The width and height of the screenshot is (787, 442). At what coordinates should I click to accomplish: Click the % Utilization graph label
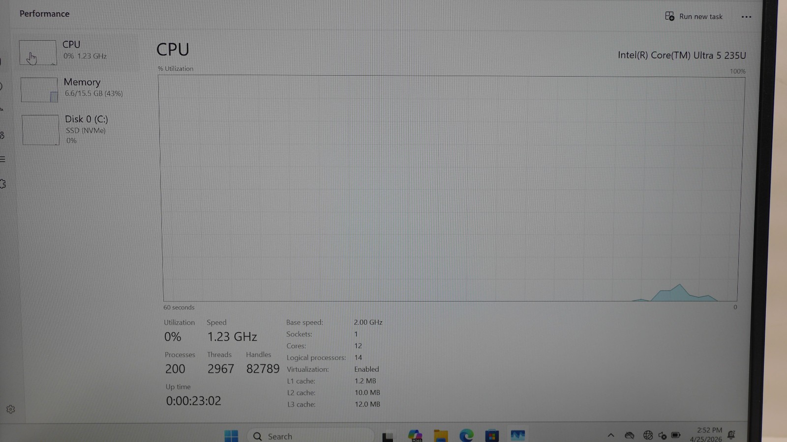pos(176,69)
